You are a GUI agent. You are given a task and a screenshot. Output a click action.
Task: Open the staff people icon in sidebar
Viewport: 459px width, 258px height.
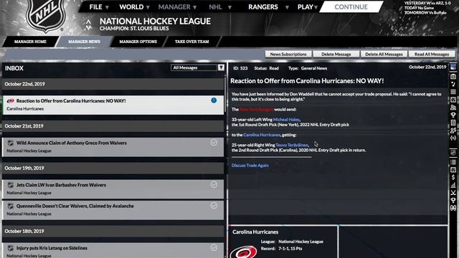coord(453,107)
